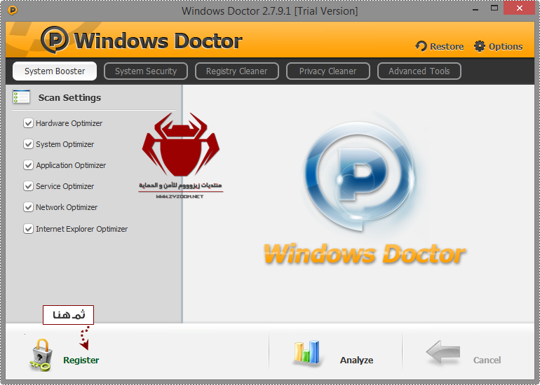Viewport: 540px width, 385px height.
Task: Open the Advanced Tools tab
Action: point(419,71)
